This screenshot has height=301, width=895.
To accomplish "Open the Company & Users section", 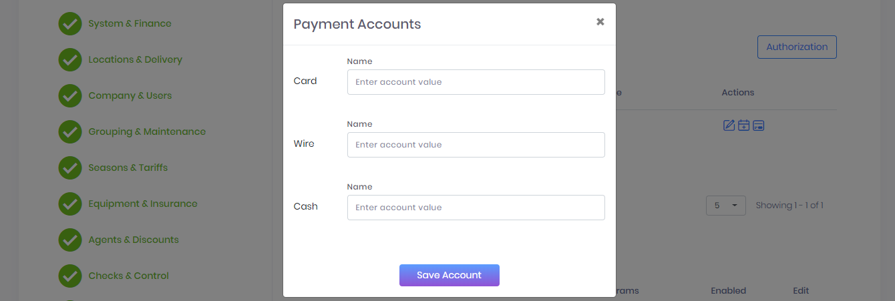I will pyautogui.click(x=130, y=95).
